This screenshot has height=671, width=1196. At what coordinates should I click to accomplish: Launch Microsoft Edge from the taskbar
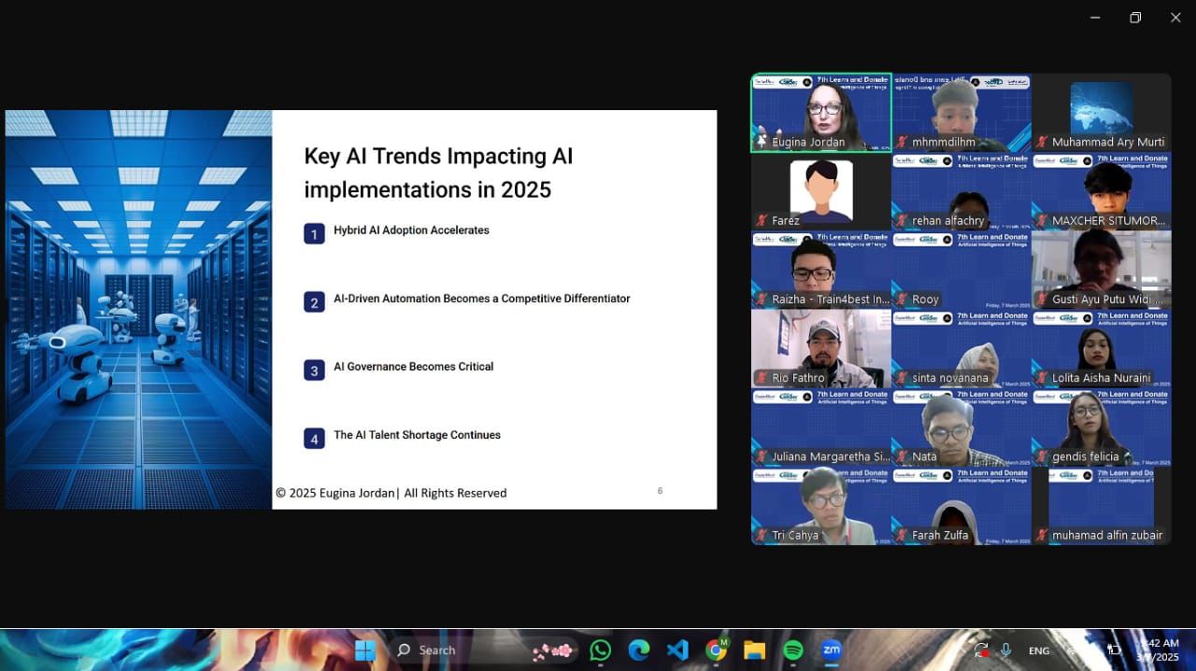click(639, 650)
